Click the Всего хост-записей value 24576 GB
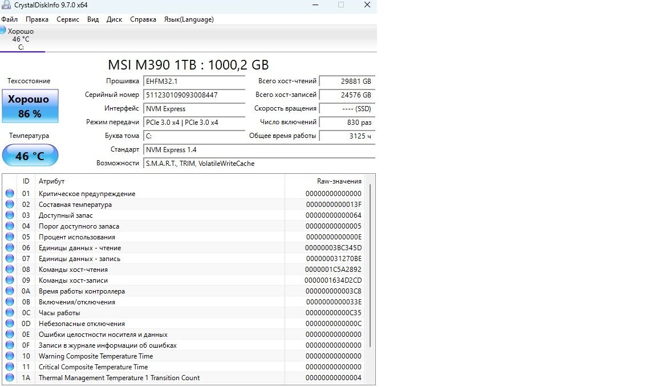This screenshot has height=387, width=657. [347, 95]
